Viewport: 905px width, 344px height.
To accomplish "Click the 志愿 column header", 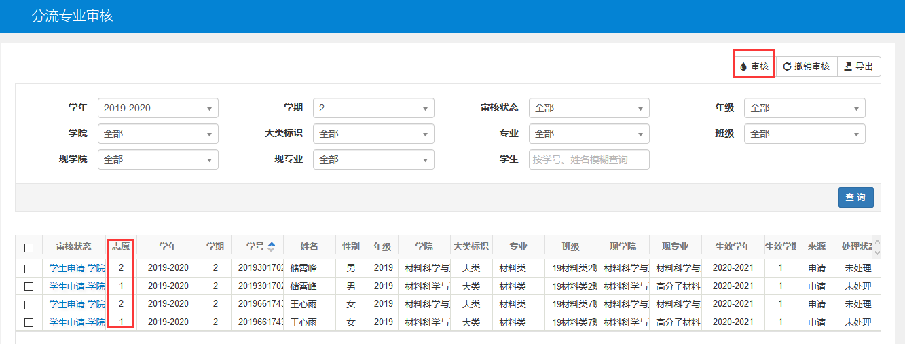I will (121, 247).
